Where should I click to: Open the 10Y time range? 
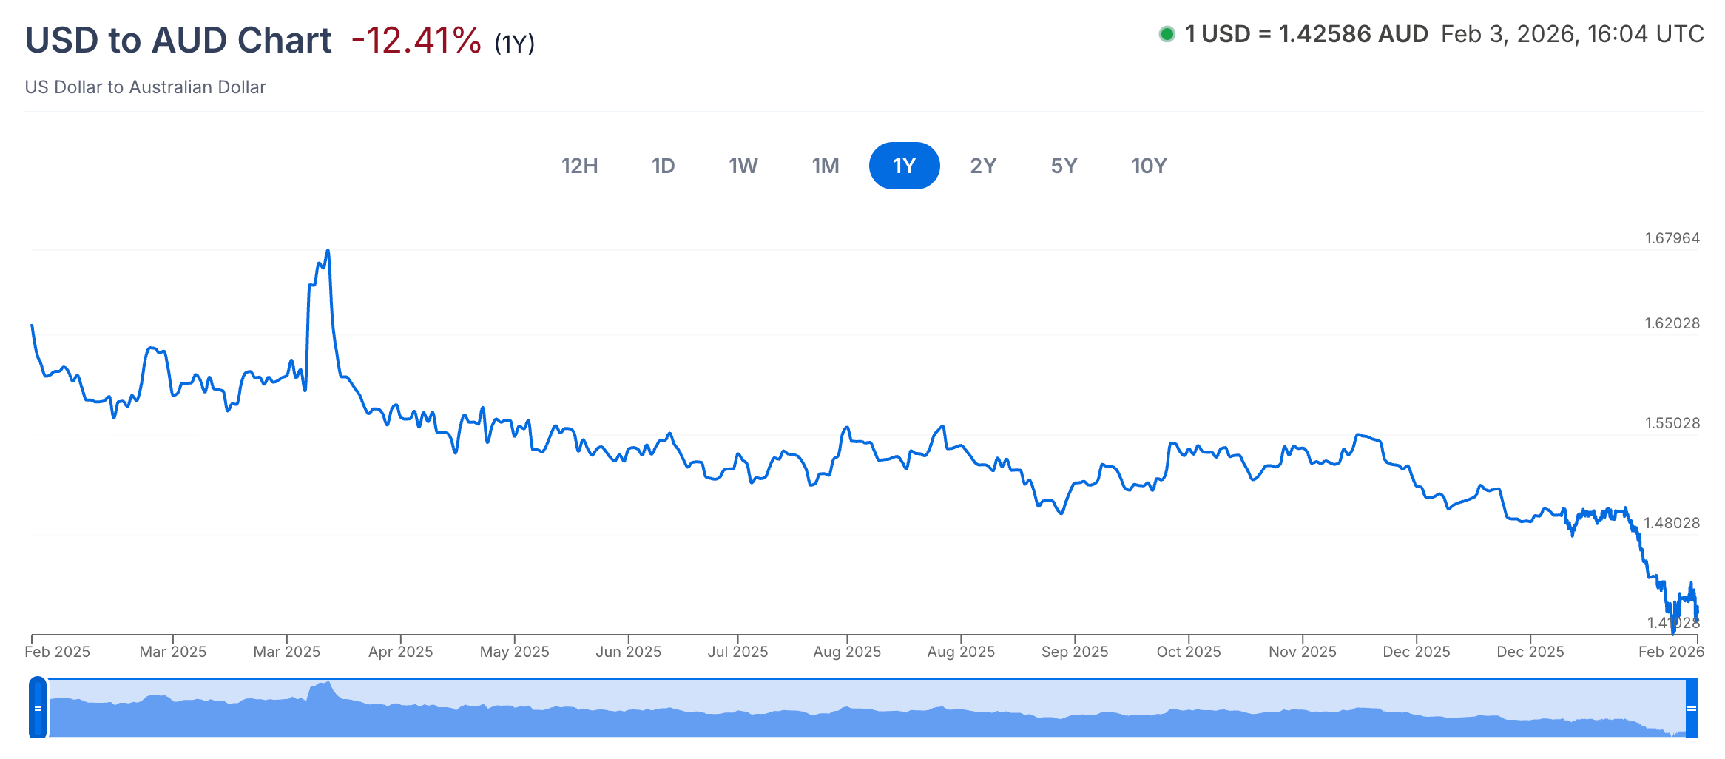point(1149,166)
